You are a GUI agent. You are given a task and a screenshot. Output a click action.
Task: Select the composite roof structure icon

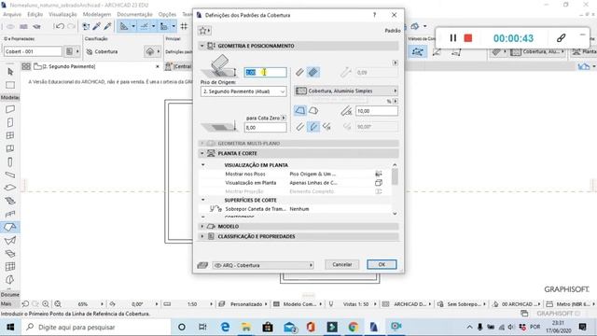click(x=313, y=72)
